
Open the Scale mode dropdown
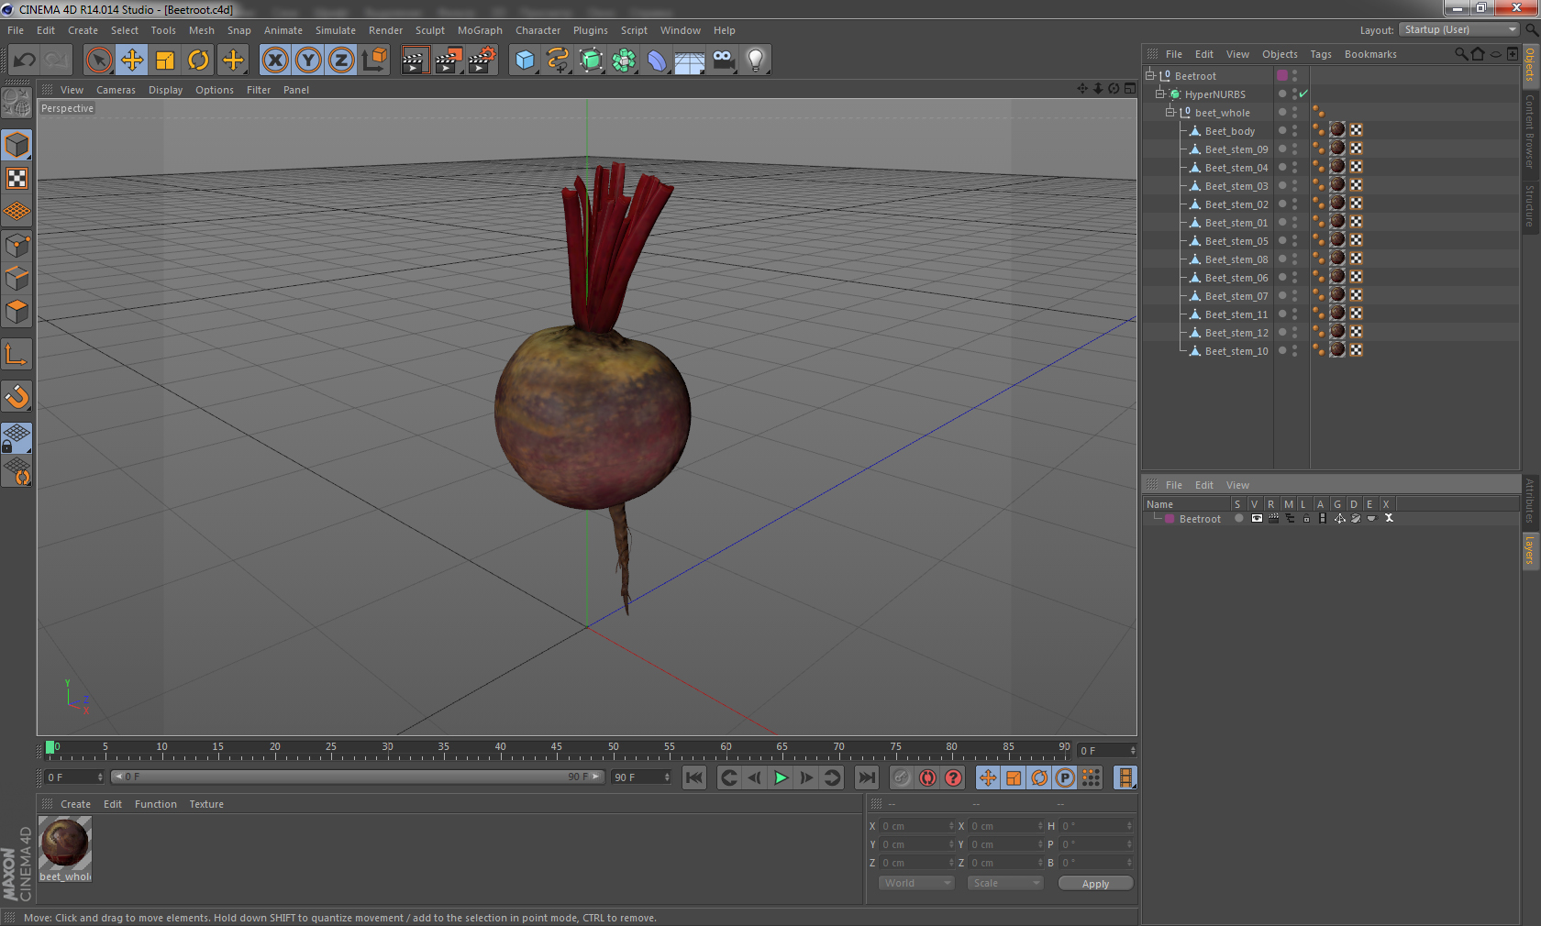pos(1005,883)
